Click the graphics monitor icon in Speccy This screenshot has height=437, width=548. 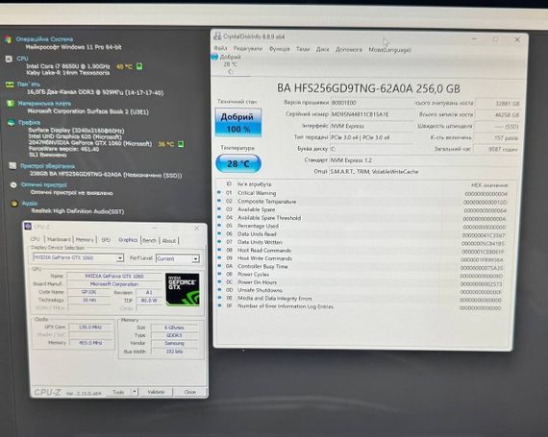12,123
